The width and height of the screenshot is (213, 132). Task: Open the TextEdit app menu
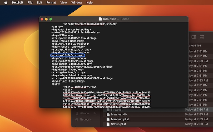pos(17,2)
